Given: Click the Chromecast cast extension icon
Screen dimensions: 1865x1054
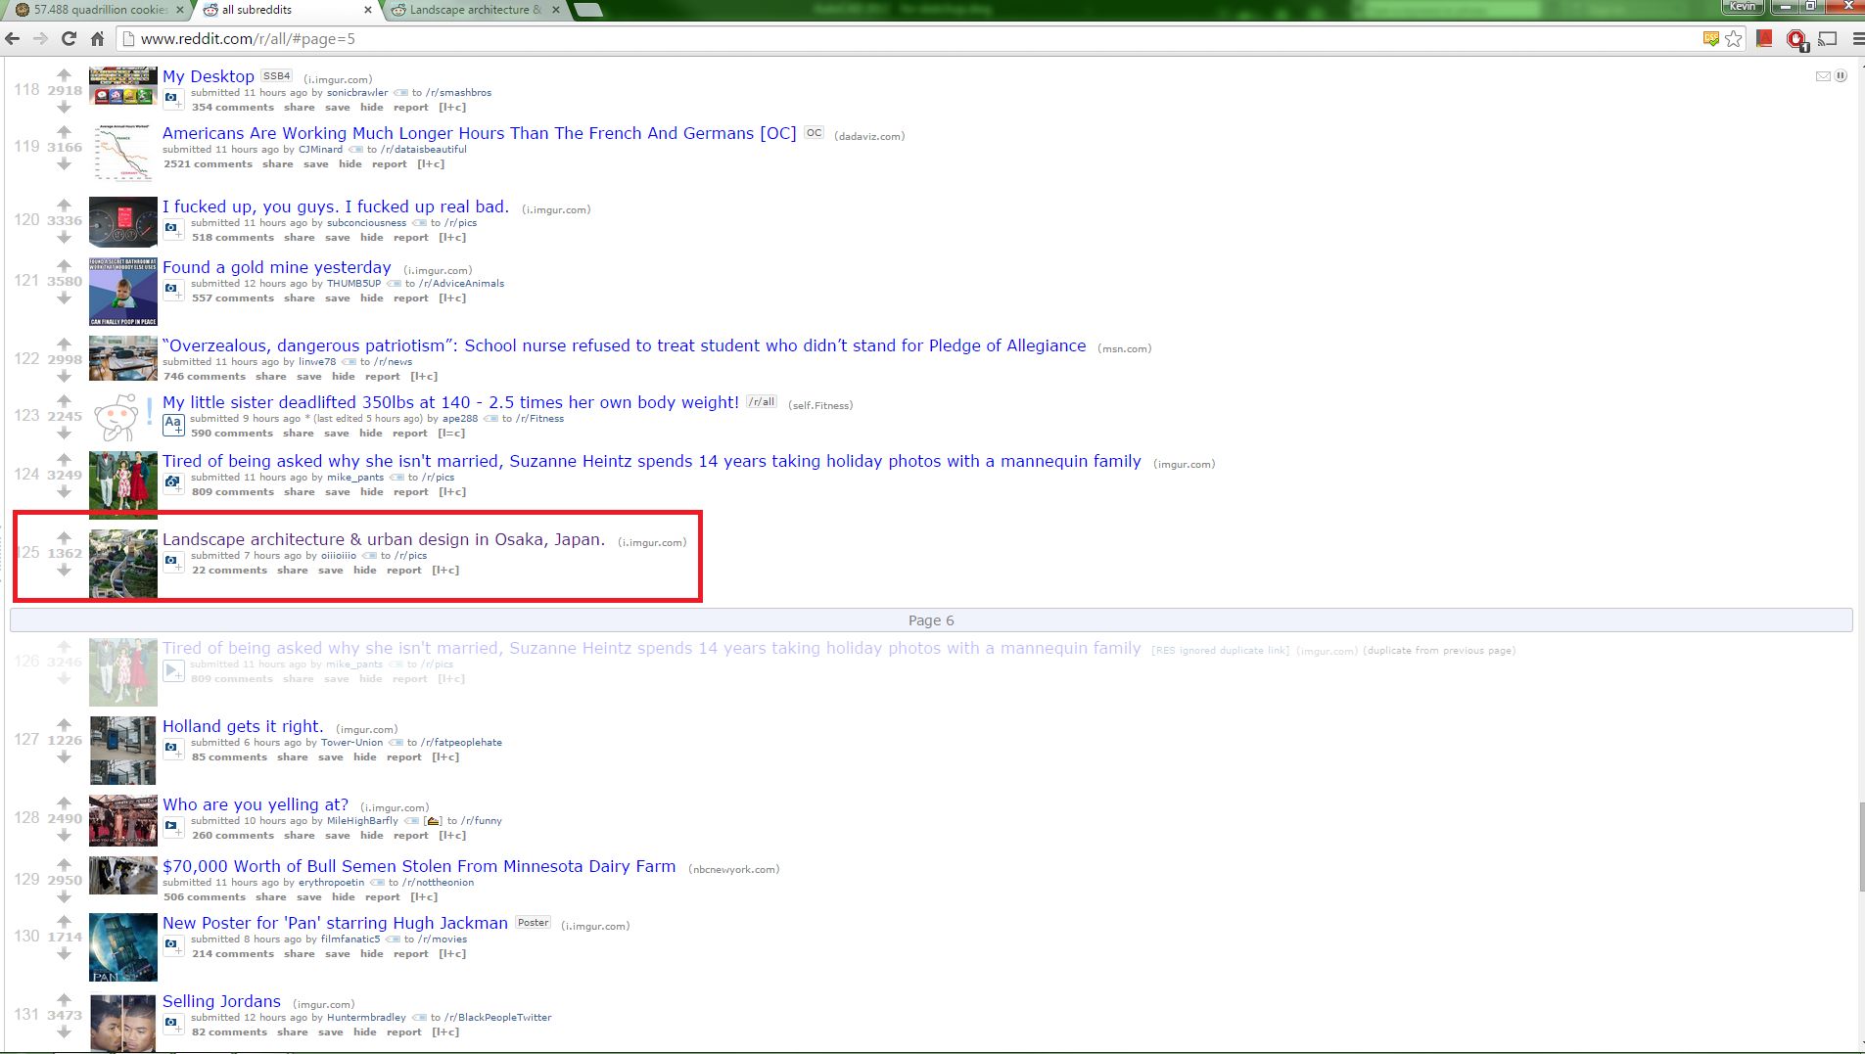Looking at the screenshot, I should coord(1827,39).
